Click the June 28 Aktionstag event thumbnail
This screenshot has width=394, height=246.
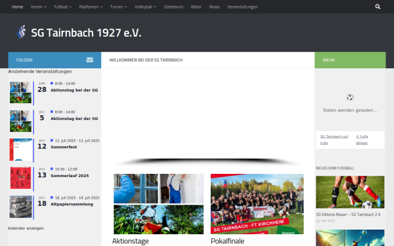(20, 92)
